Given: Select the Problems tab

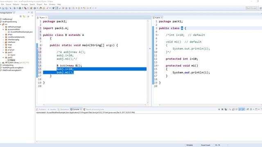Looking at the screenshot, I should 41,109.
